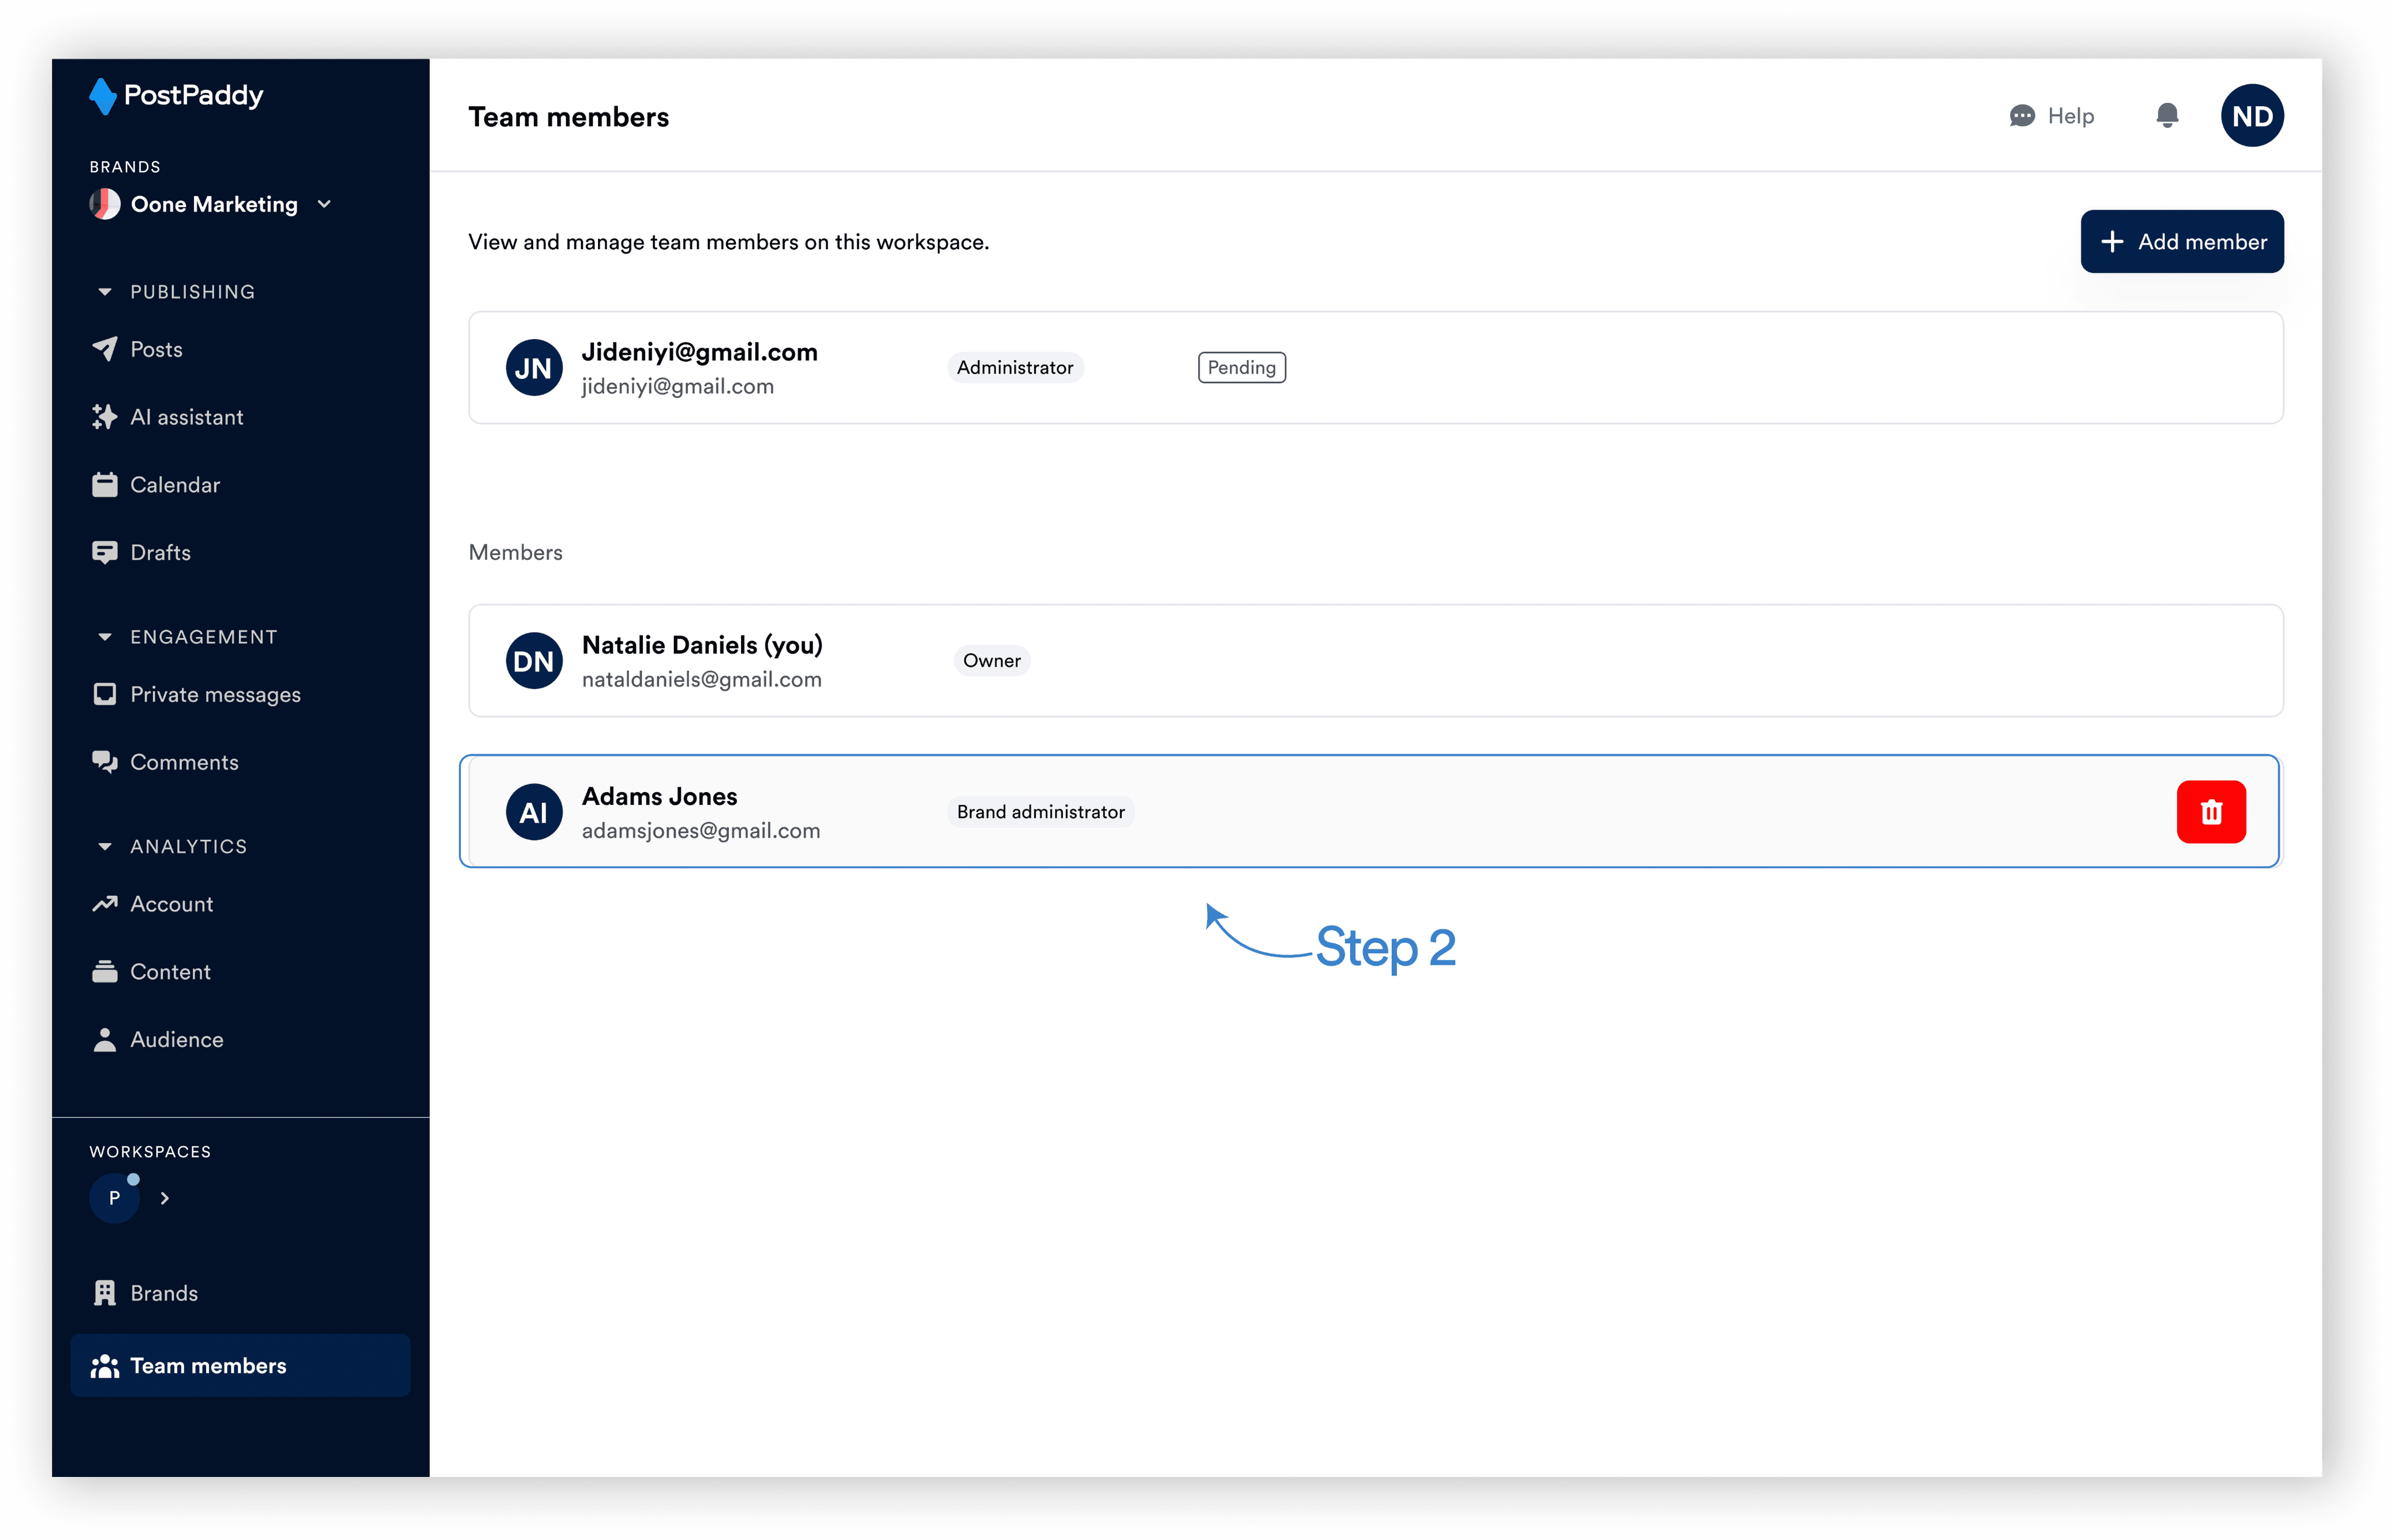Open AI assistant from sidebar

coord(186,417)
